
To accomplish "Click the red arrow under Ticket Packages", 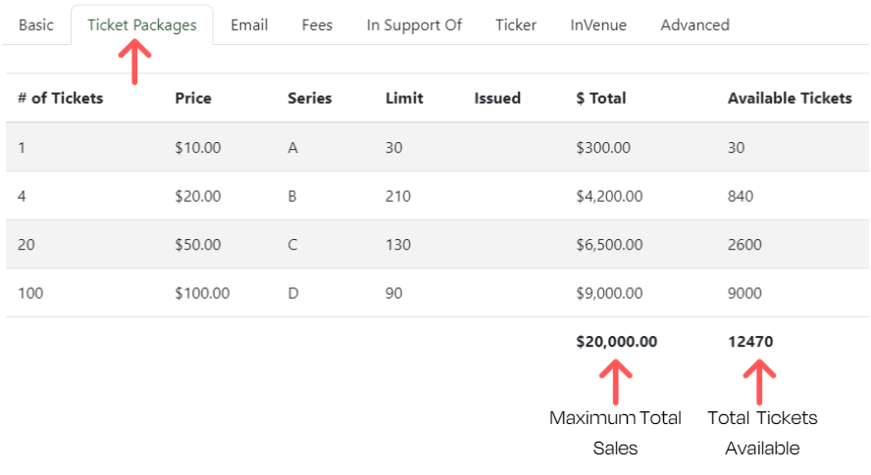I will point(134,64).
